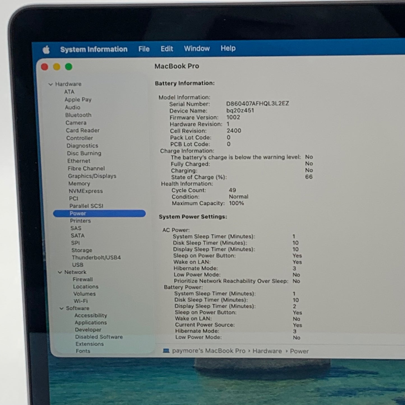
Task: Select Parallel SCSI in the sidebar
Action: pos(86,206)
